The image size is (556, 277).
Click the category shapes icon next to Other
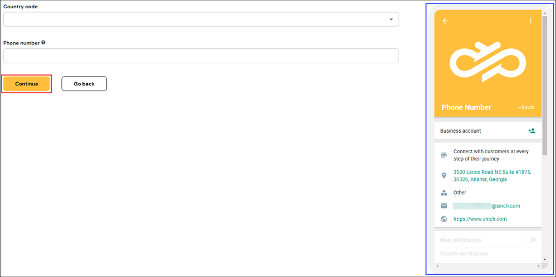[444, 193]
